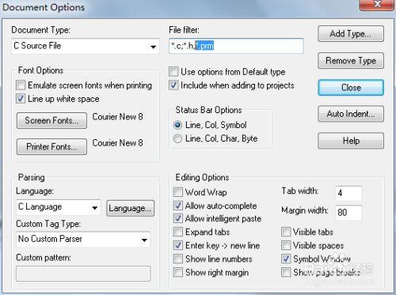The width and height of the screenshot is (396, 295).
Task: Open the Custom Tag Type dropdown
Action: (83, 240)
